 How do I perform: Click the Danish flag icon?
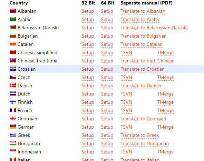[x=13, y=85]
